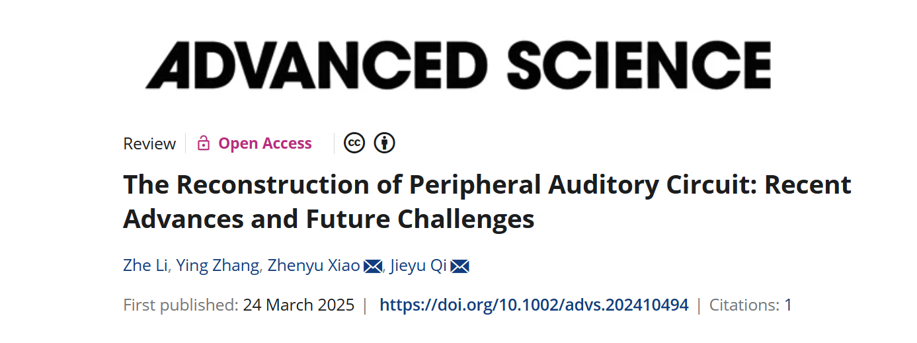Click the title line beginning The Reconstruction

(x=487, y=185)
